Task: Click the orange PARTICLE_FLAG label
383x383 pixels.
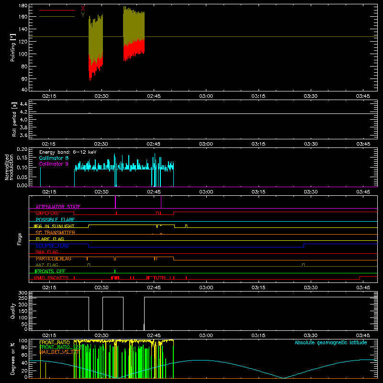Action: (x=54, y=259)
